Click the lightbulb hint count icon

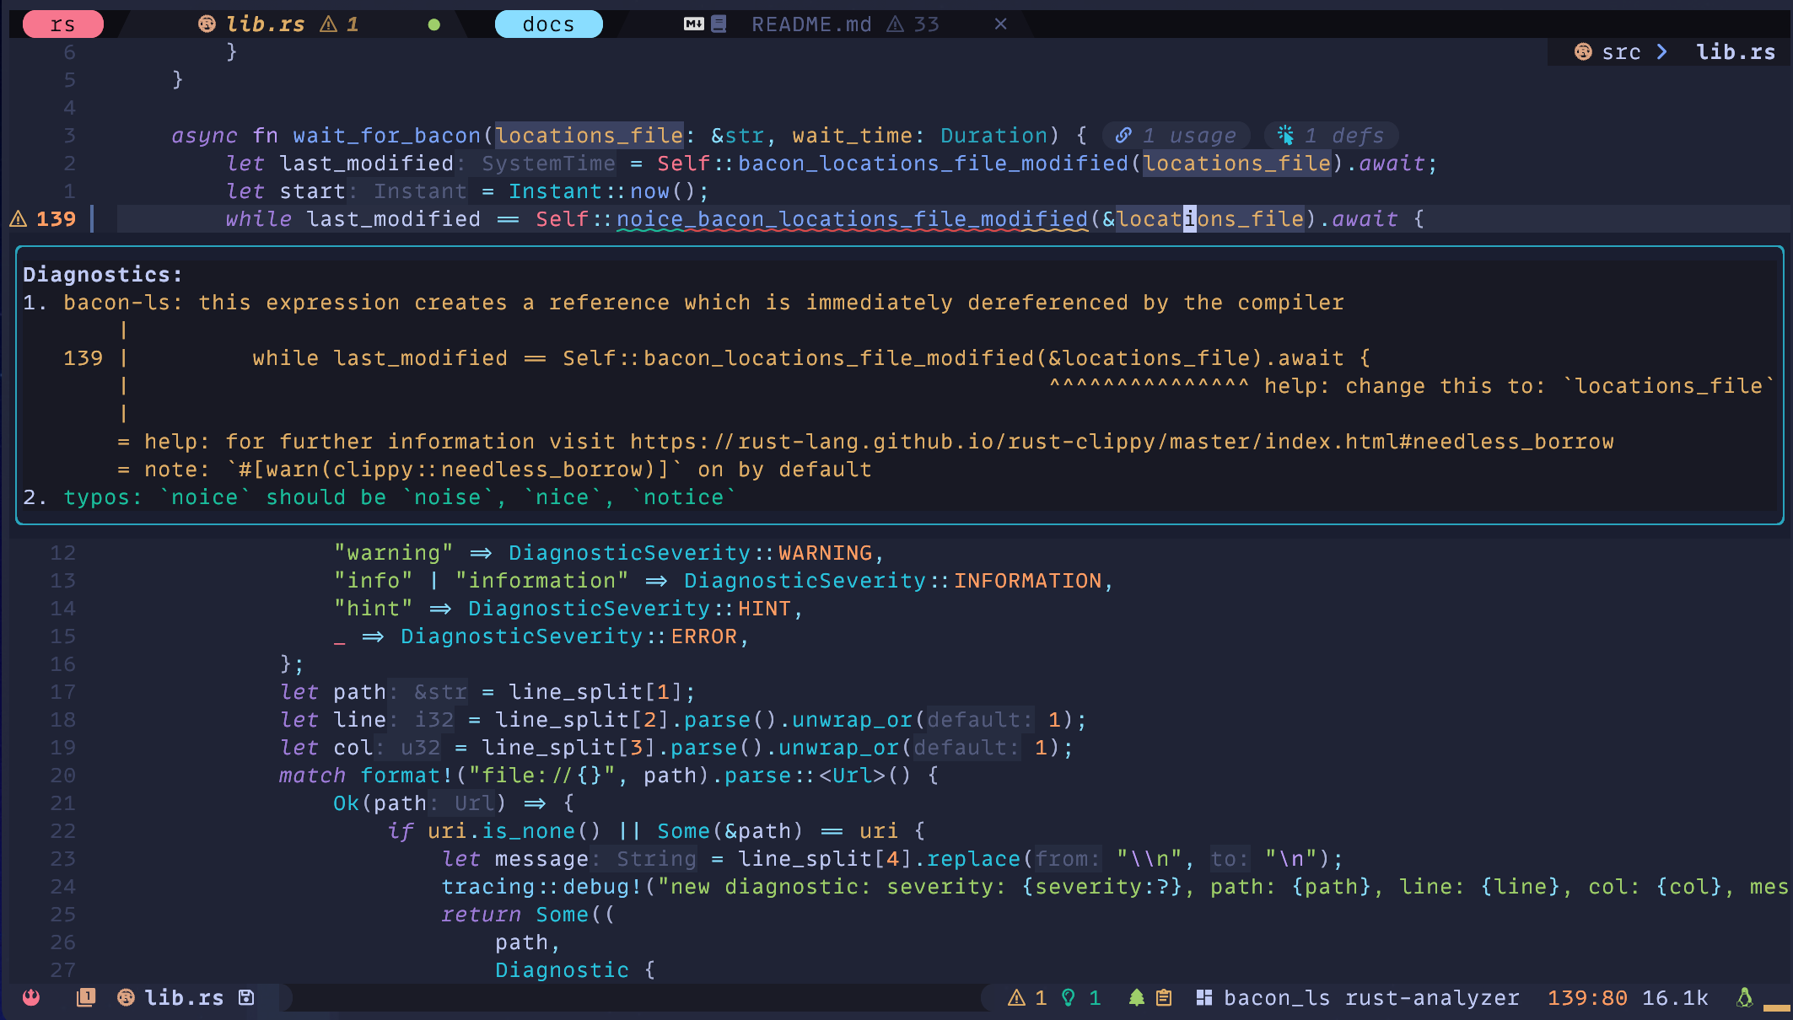1069,998
